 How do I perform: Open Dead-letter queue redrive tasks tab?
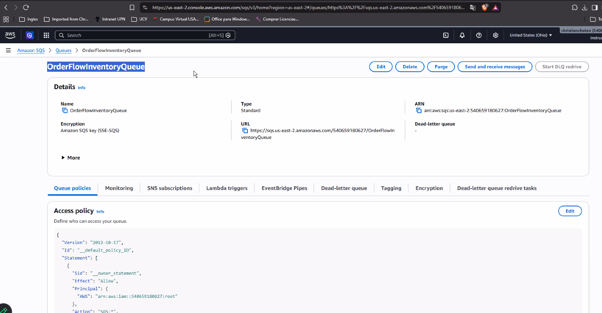click(x=497, y=188)
